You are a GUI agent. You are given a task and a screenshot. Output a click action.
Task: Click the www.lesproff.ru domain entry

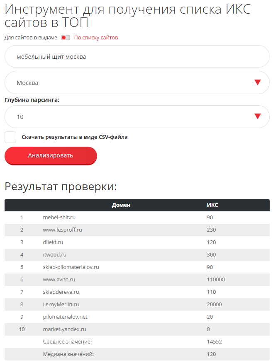pyautogui.click(x=62, y=230)
